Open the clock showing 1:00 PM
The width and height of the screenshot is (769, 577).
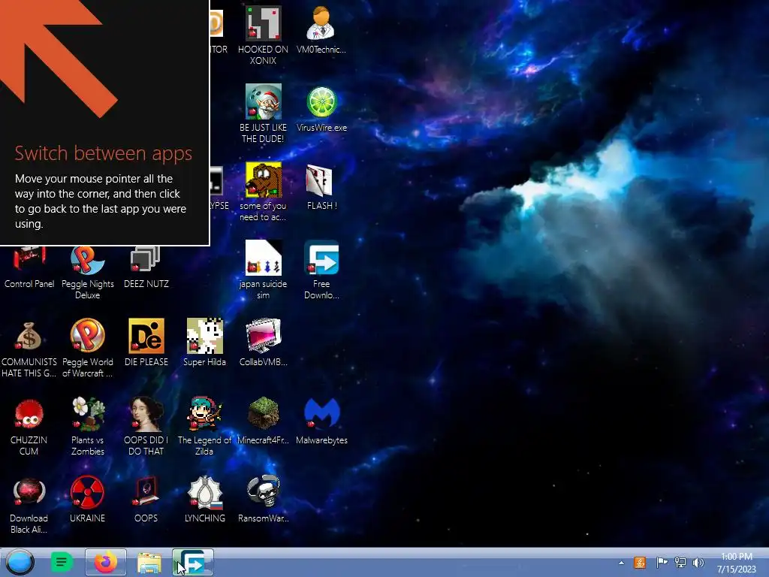[x=736, y=563]
